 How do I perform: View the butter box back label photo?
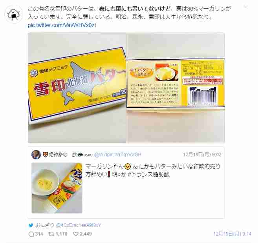(x=176, y=88)
